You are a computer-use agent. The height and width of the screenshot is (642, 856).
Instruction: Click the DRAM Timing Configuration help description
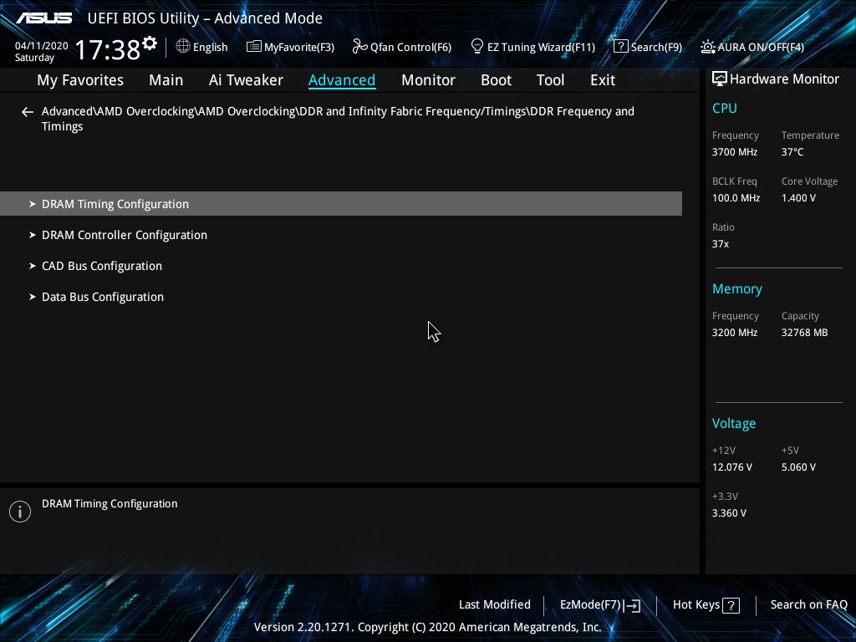pyautogui.click(x=110, y=504)
